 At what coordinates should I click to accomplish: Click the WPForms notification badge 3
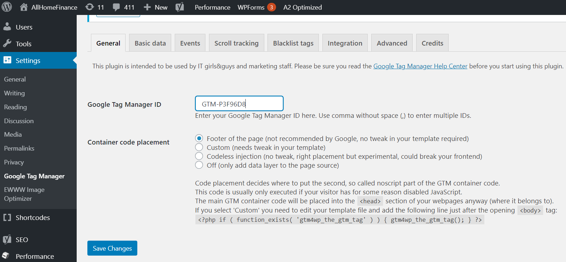click(271, 7)
